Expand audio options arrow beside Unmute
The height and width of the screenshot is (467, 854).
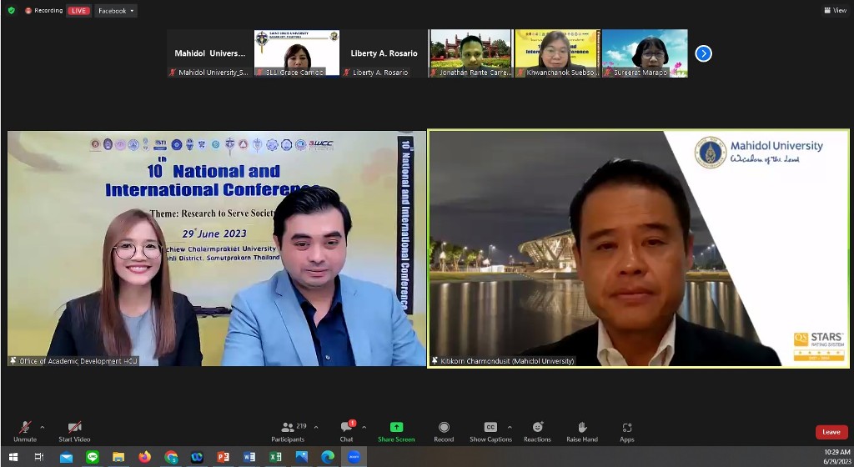tap(43, 427)
